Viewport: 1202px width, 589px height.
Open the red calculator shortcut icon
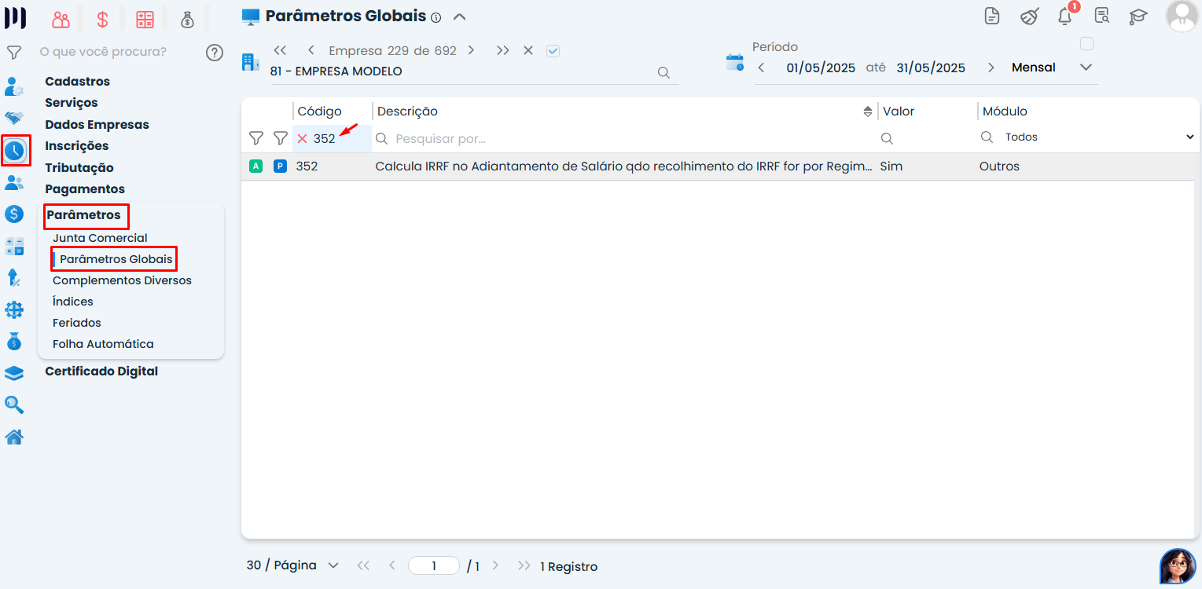tap(145, 20)
